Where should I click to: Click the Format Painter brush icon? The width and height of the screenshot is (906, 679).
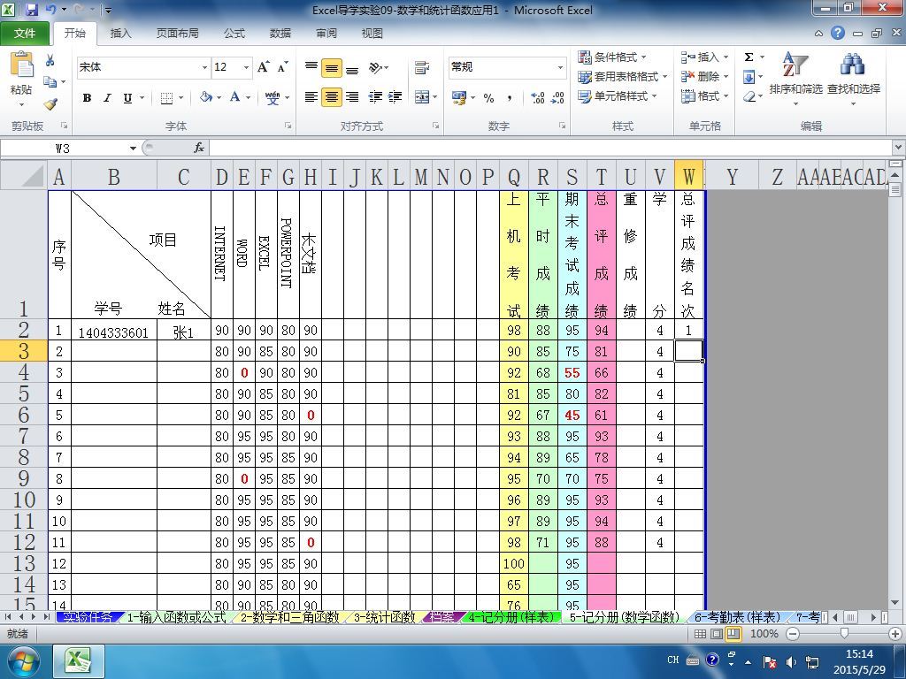pyautogui.click(x=50, y=104)
